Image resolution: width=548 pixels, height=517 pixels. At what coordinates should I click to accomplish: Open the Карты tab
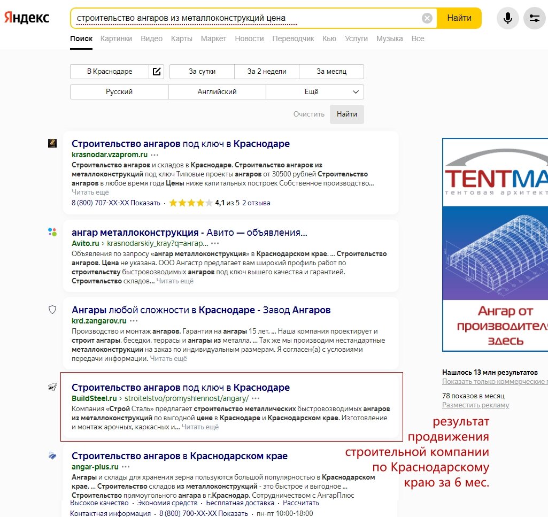(x=182, y=38)
